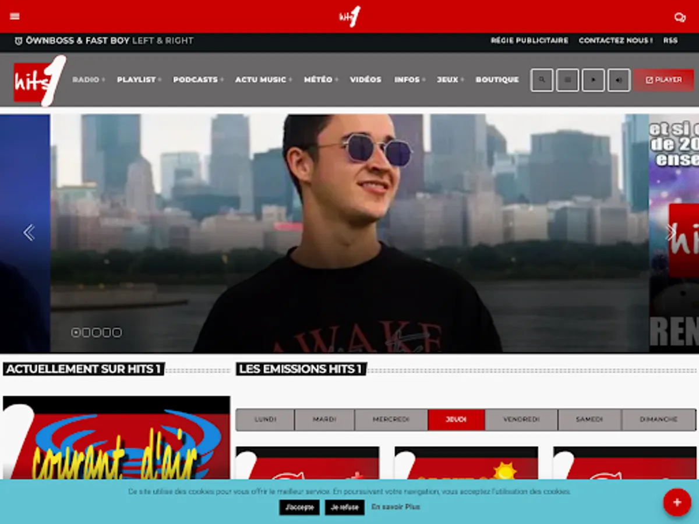
Task: Select the fourth slider pagination dot
Action: click(107, 332)
